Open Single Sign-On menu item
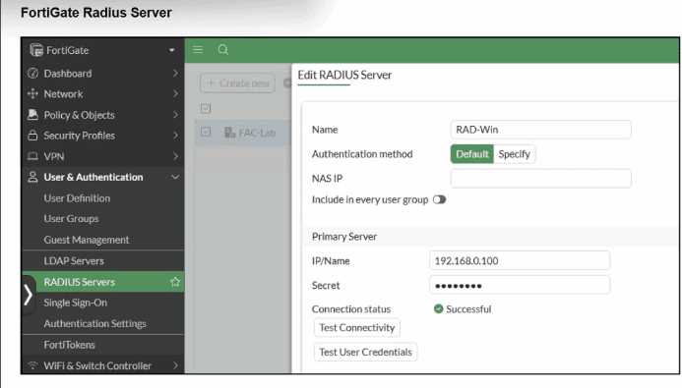Screen dimensions: 682x388 (75, 303)
